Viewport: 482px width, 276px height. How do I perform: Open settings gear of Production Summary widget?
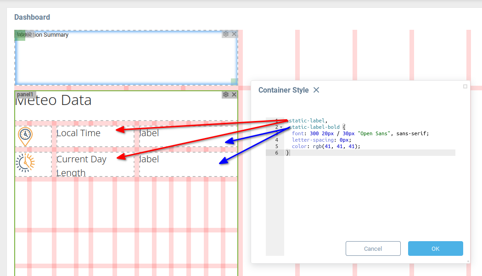(226, 34)
